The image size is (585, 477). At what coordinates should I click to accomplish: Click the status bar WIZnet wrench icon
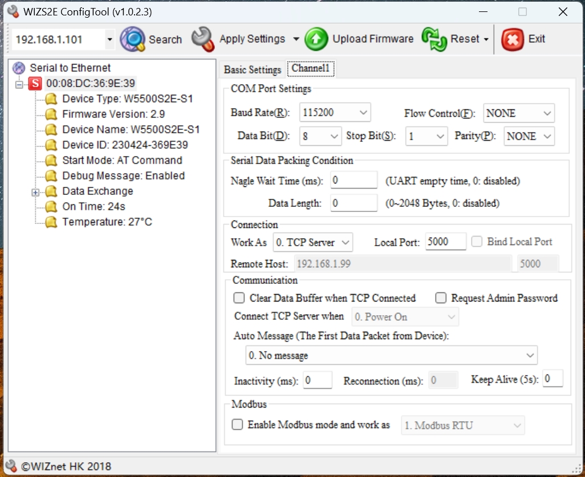click(11, 466)
